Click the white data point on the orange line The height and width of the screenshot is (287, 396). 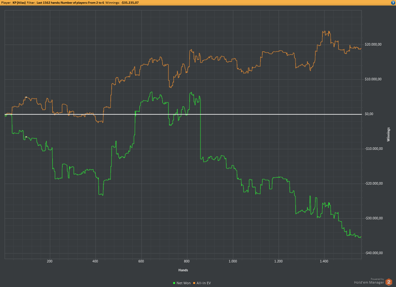click(26, 97)
